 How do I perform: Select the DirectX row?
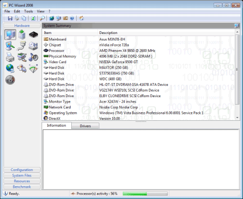(139, 118)
